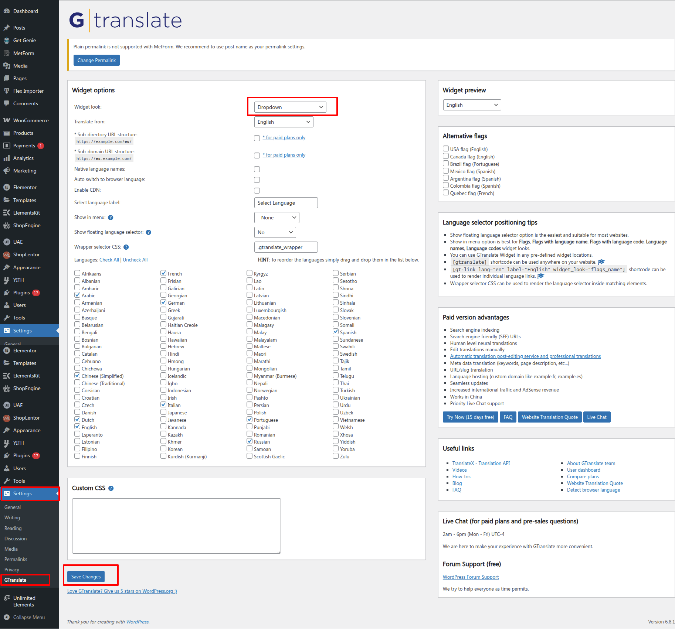Click graduation cap icon after individual language links

(x=541, y=276)
